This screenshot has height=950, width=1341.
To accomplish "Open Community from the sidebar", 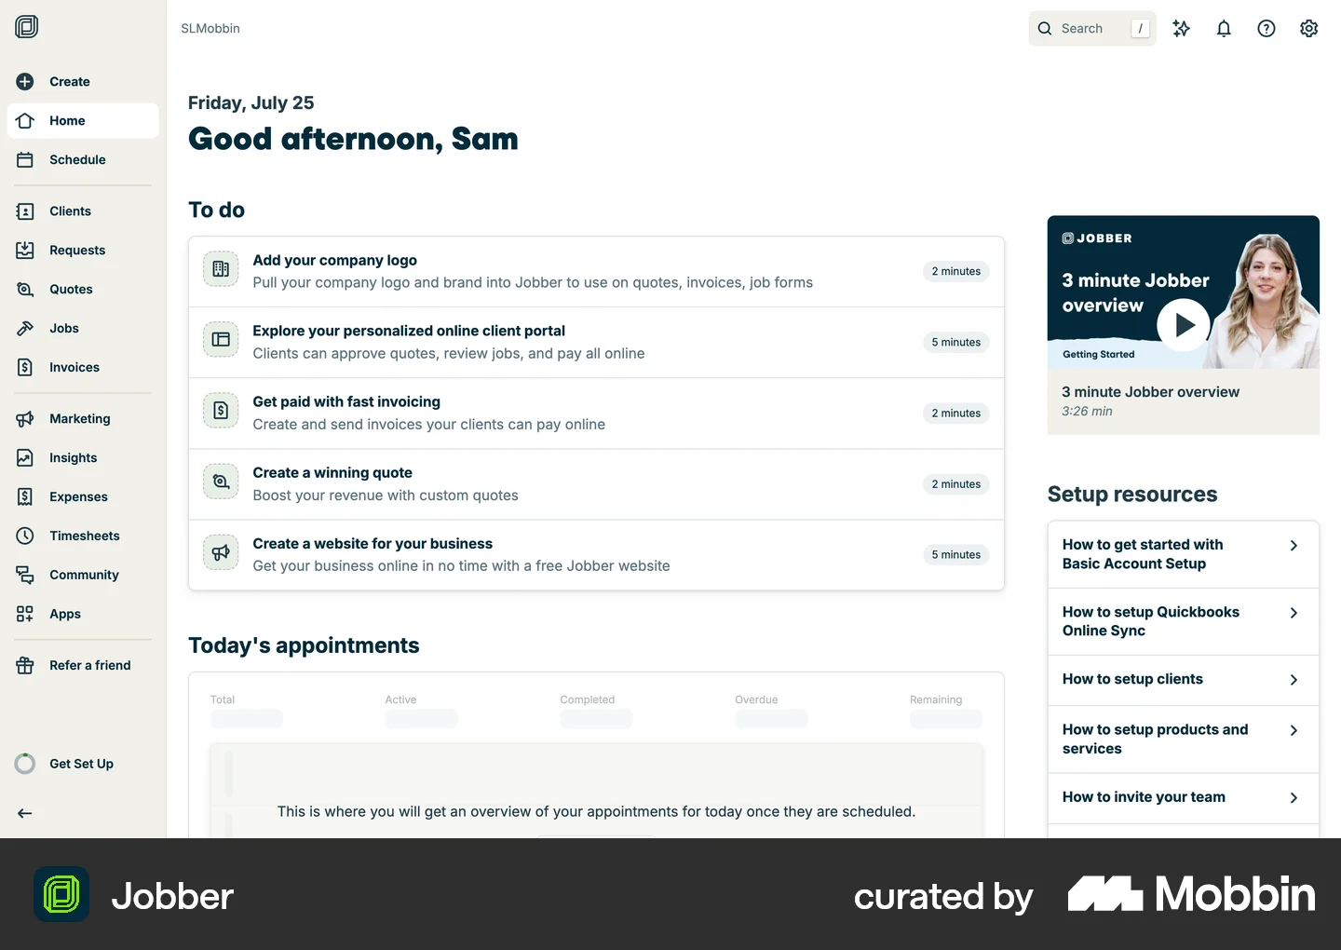I will pos(83,576).
